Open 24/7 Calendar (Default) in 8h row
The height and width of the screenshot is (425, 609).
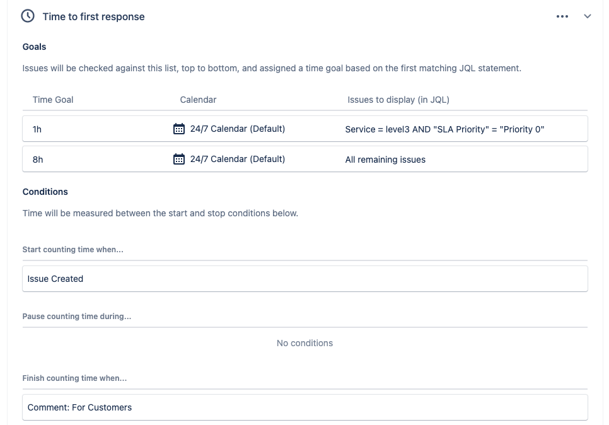[237, 159]
